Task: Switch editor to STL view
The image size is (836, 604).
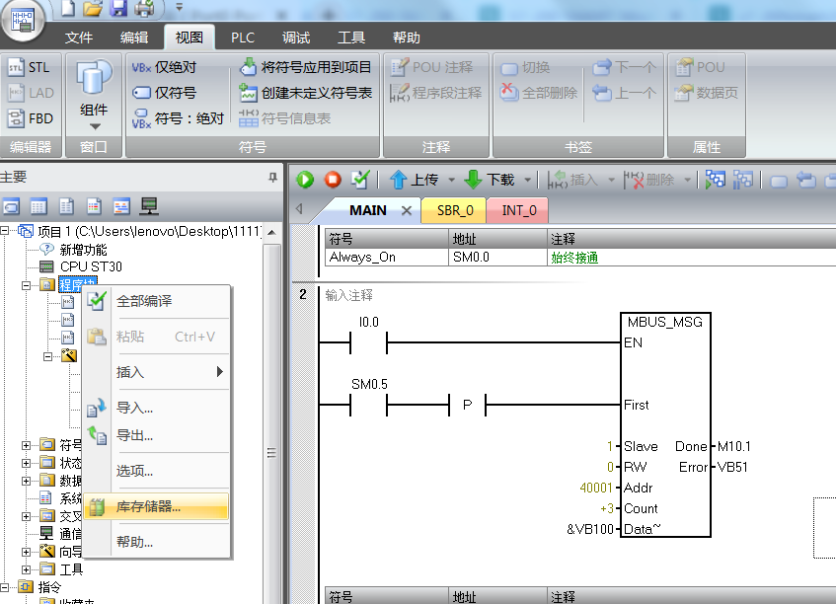Action: [x=30, y=67]
